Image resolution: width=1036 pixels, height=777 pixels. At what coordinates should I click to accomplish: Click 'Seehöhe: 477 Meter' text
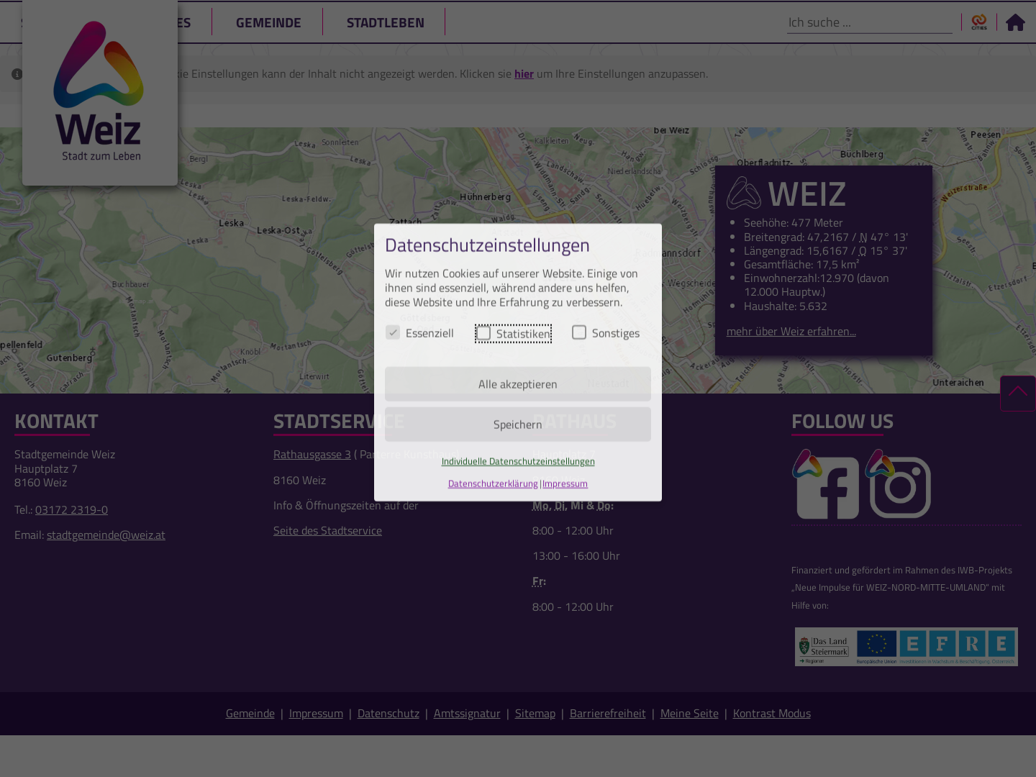pos(793,222)
